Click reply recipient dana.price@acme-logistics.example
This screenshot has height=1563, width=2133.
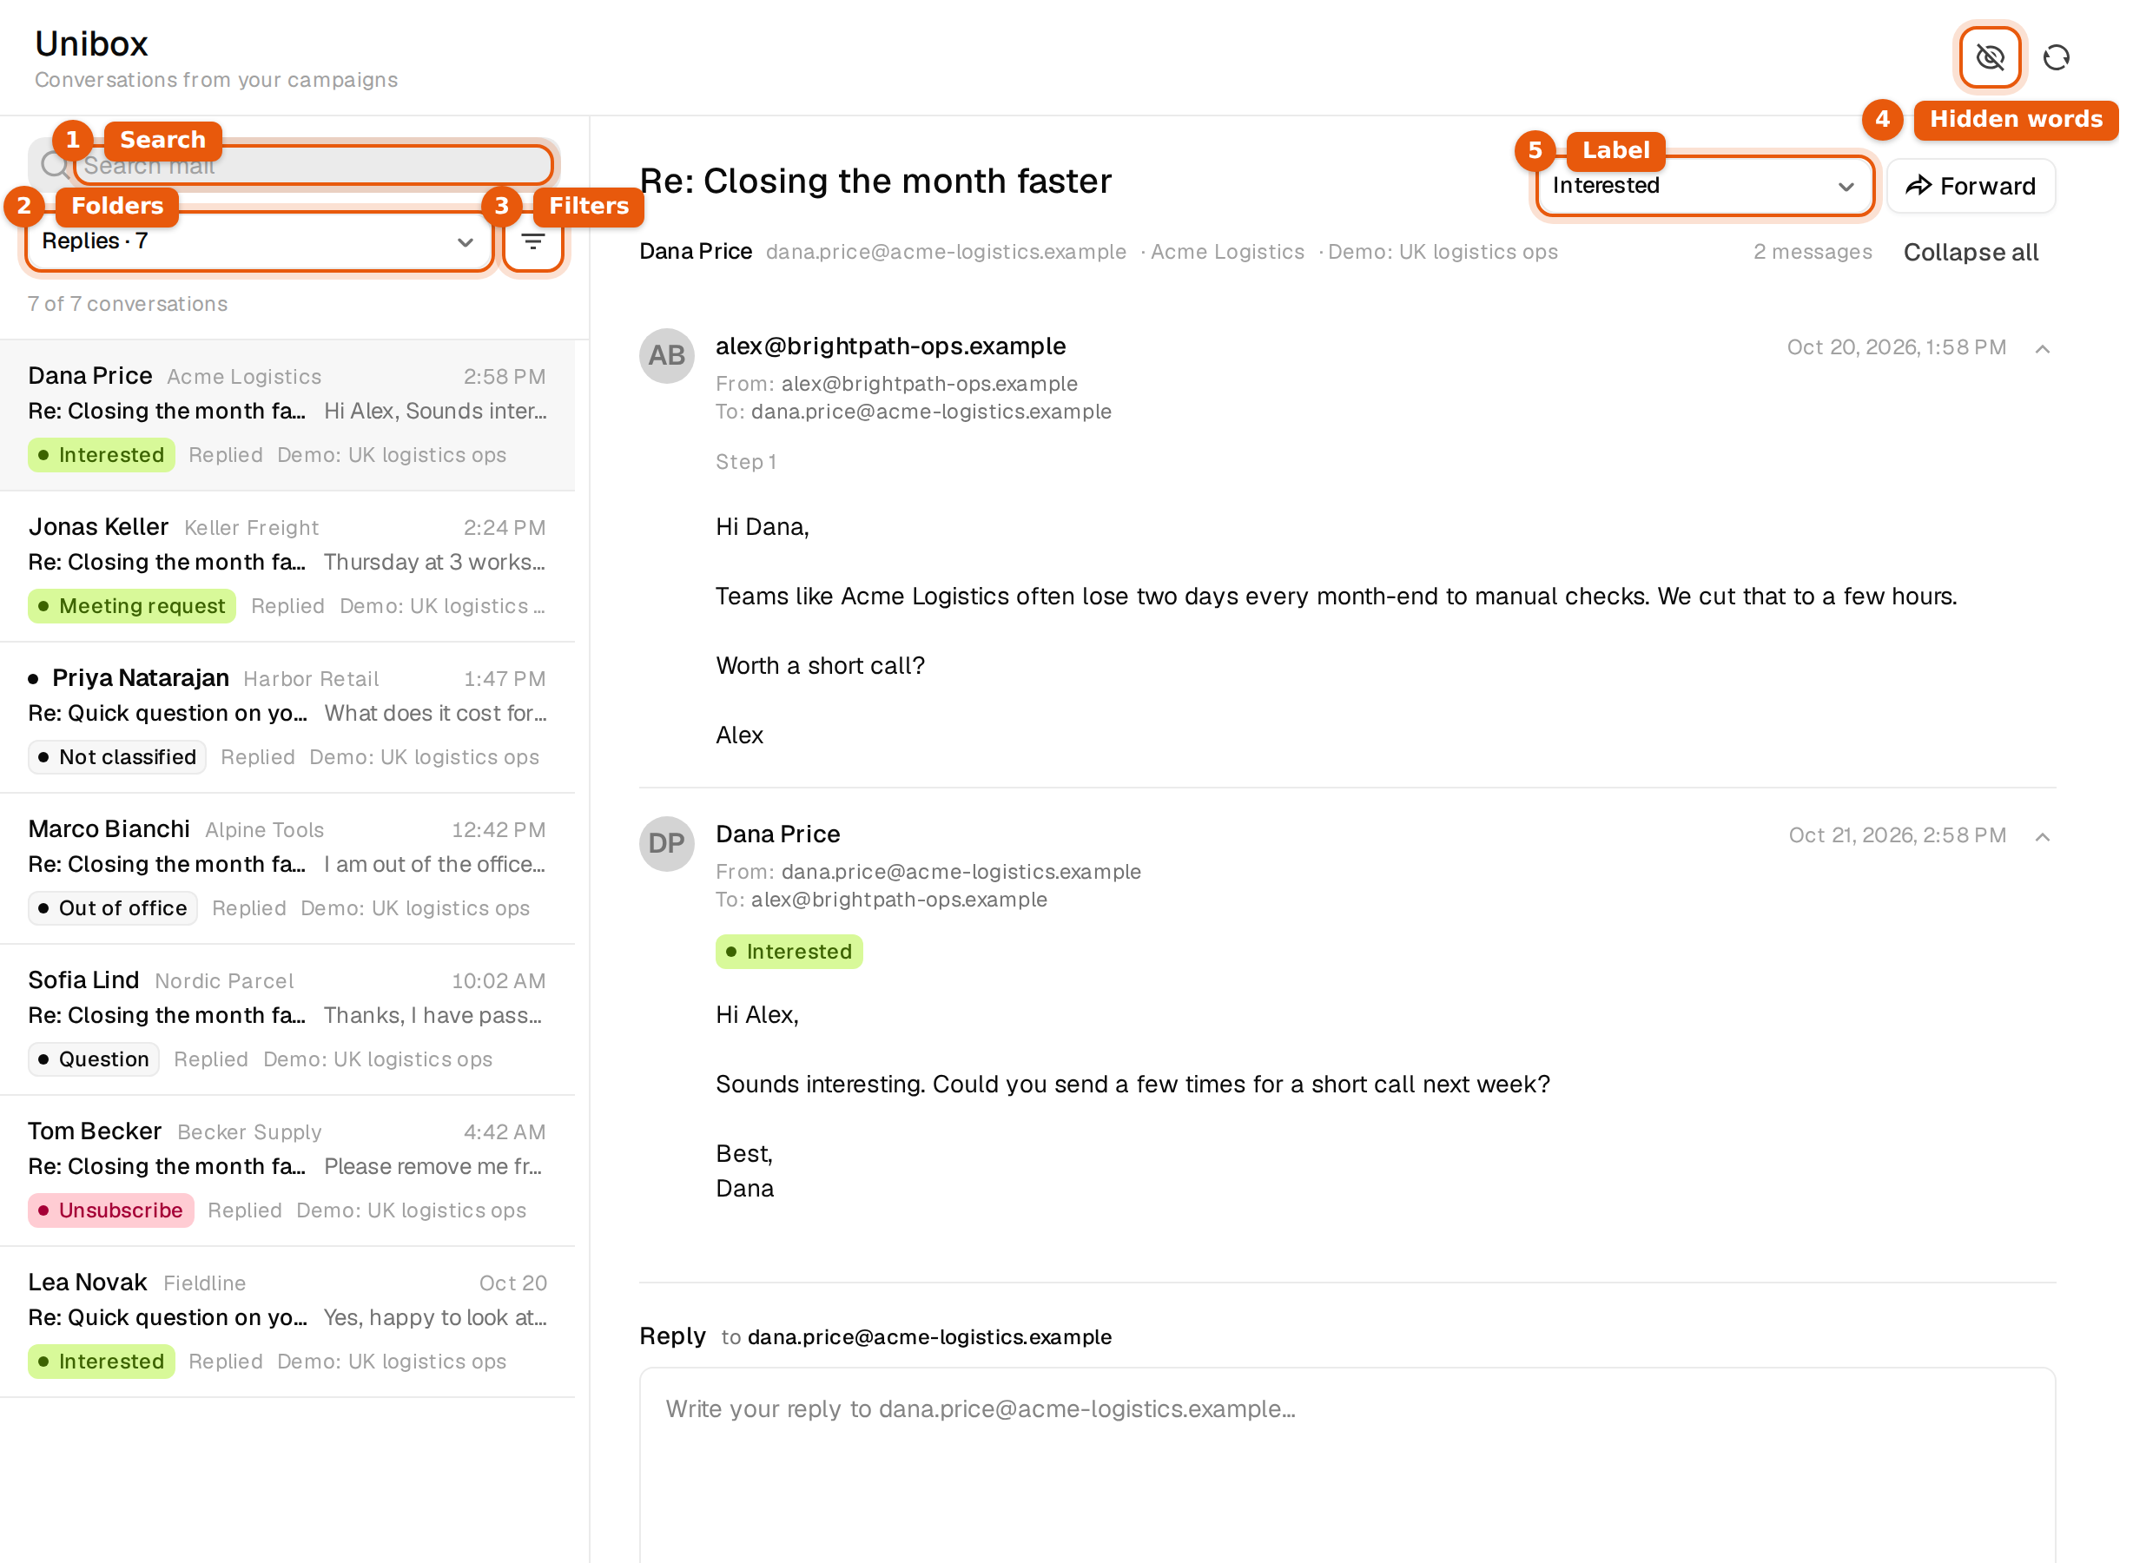(x=929, y=1338)
